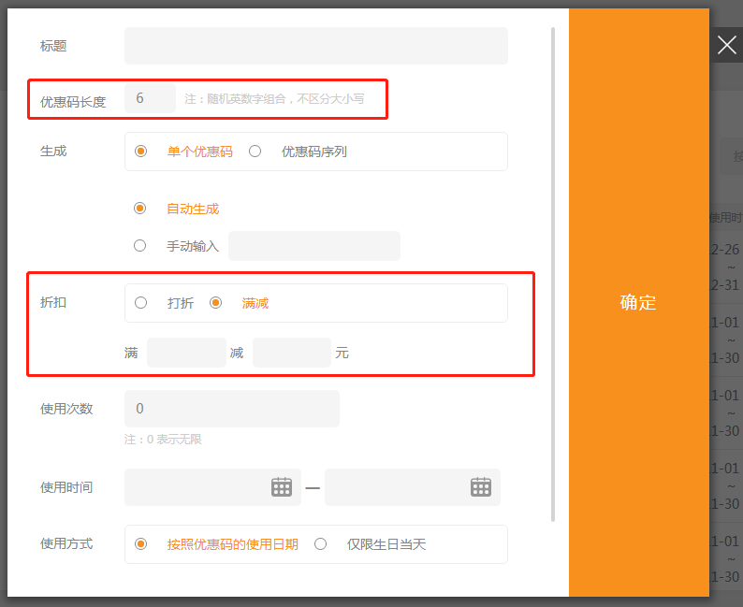743x607 pixels.
Task: Select the 满减 discount radio option
Action: coord(215,303)
